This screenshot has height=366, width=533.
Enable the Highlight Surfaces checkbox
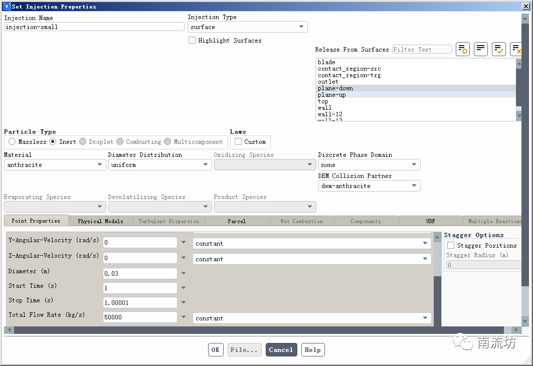(x=192, y=41)
